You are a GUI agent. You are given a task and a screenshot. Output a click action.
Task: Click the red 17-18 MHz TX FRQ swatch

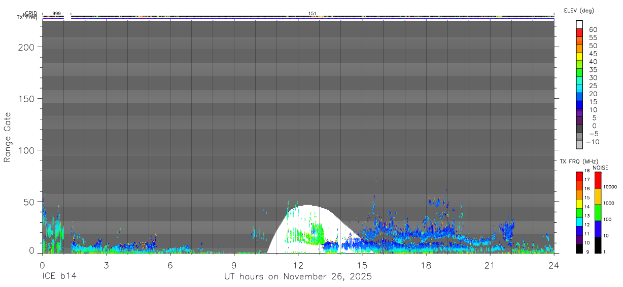point(579,176)
